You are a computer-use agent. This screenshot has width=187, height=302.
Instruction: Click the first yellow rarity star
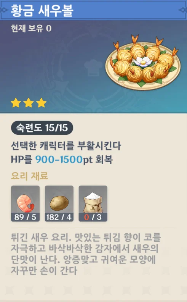[x=16, y=103]
